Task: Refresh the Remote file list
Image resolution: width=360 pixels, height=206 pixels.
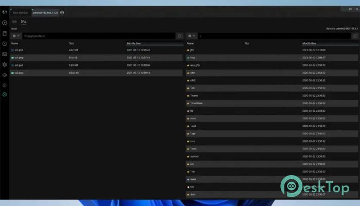Action: (x=355, y=36)
